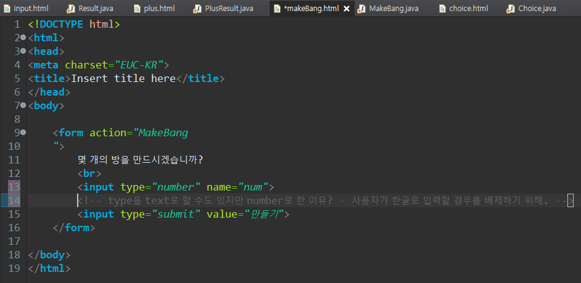Screen dimensions: 581x283
Task: Switch to the input.html tab
Action: [26, 8]
